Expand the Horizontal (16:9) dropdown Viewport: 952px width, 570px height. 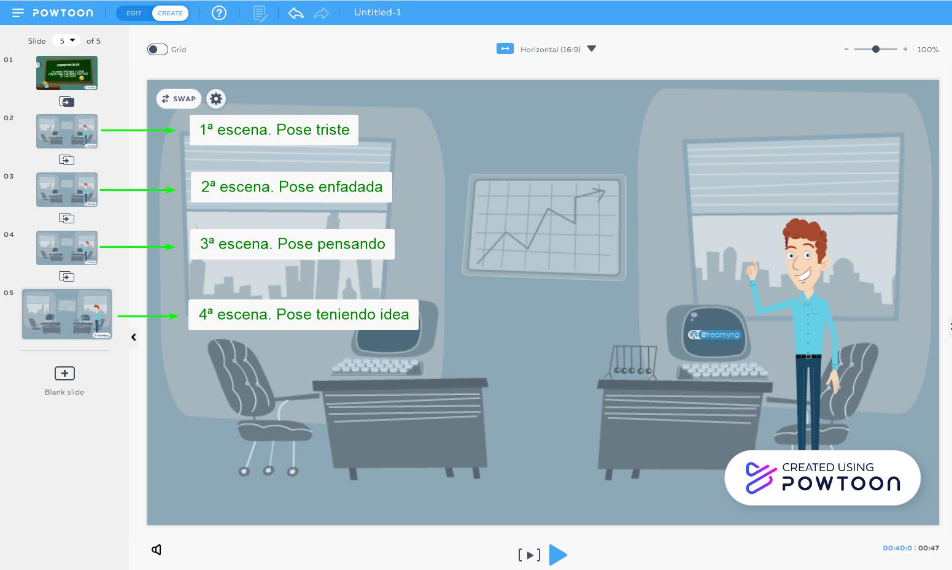[x=592, y=48]
